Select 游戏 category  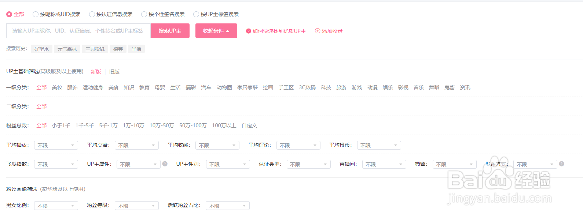(x=357, y=87)
